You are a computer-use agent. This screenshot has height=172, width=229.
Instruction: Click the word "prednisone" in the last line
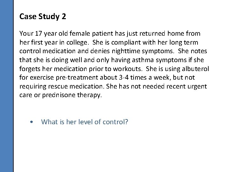coord(59,95)
